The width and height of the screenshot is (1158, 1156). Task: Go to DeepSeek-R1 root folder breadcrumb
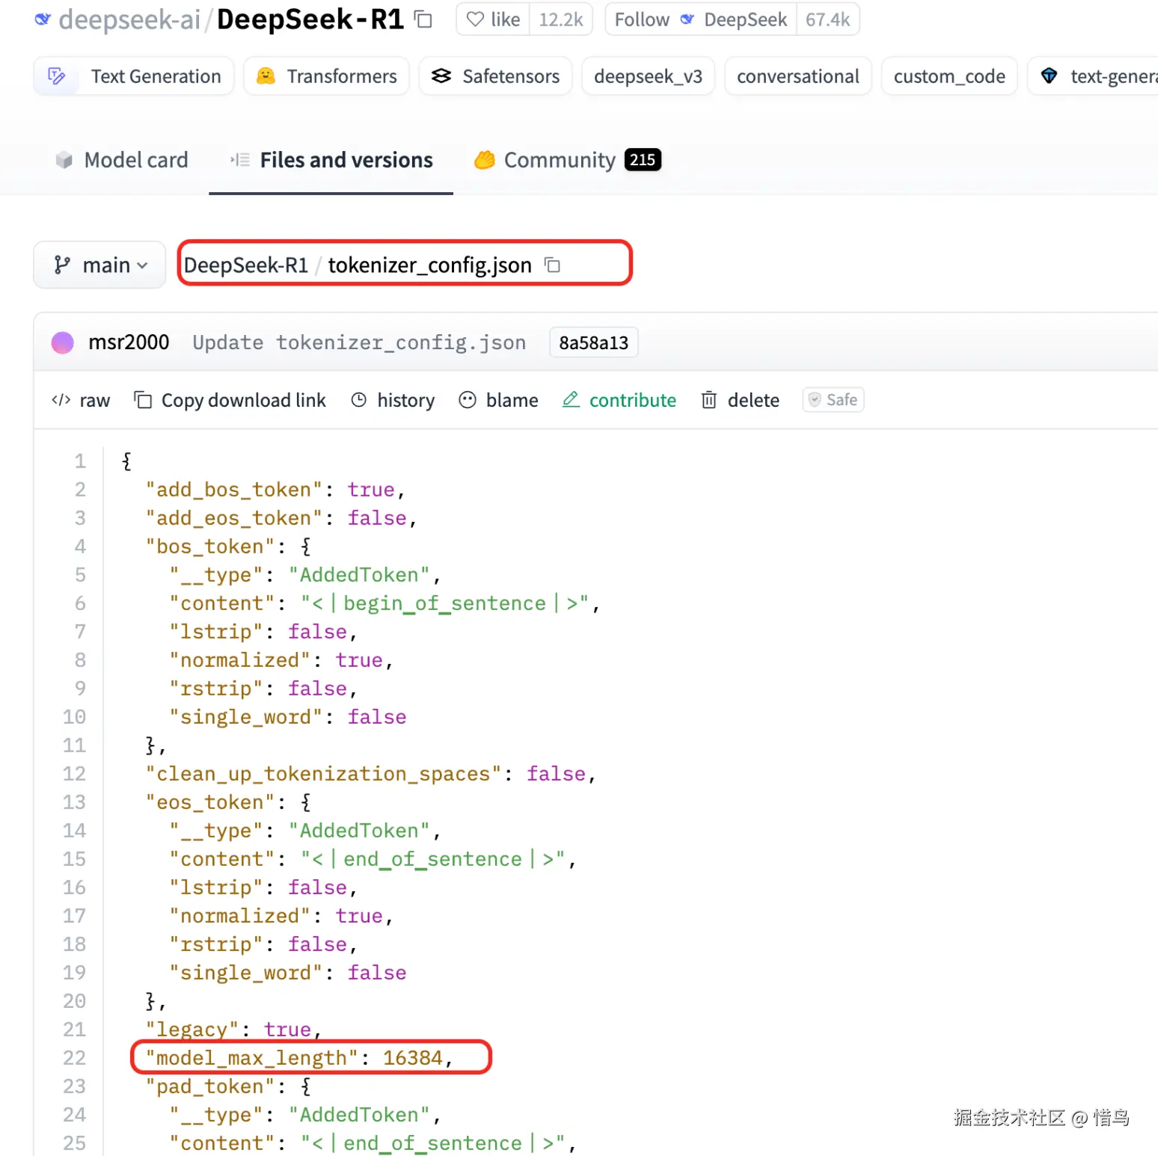pos(246,265)
